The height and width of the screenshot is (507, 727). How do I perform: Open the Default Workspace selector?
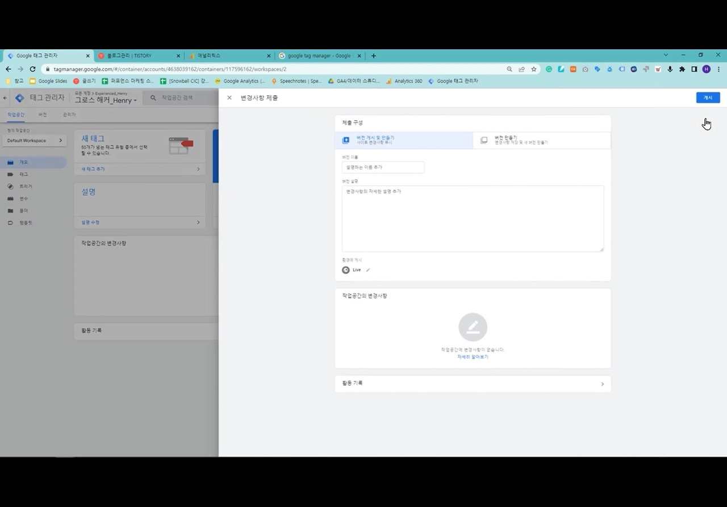tap(35, 141)
